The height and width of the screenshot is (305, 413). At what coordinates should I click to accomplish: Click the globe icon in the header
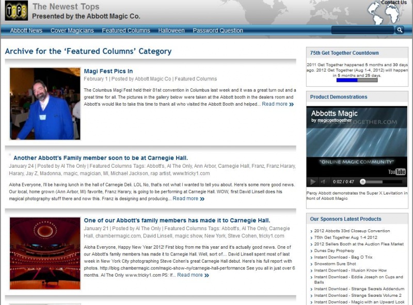pyautogui.click(x=384, y=13)
